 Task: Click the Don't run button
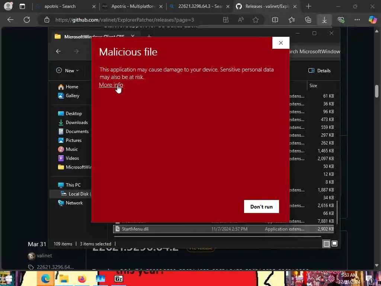tap(262, 206)
